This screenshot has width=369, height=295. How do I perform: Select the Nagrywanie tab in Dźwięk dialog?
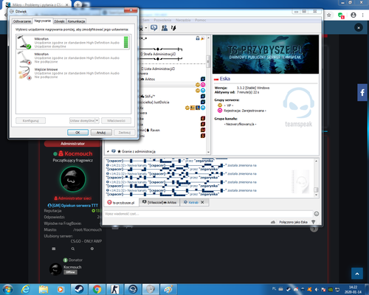(43, 21)
